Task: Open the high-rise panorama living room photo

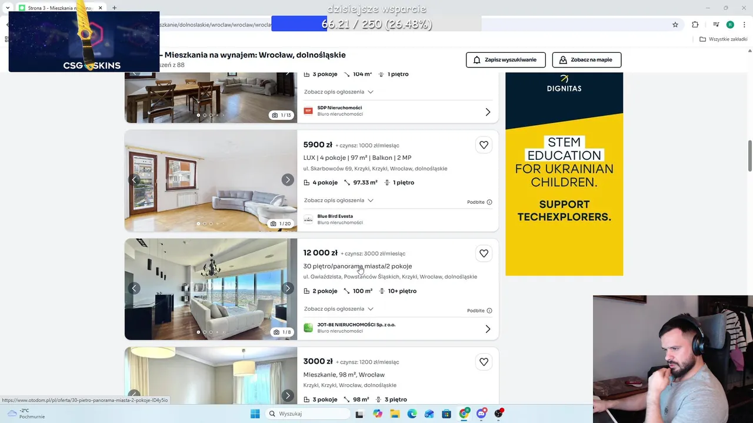Action: click(x=211, y=289)
